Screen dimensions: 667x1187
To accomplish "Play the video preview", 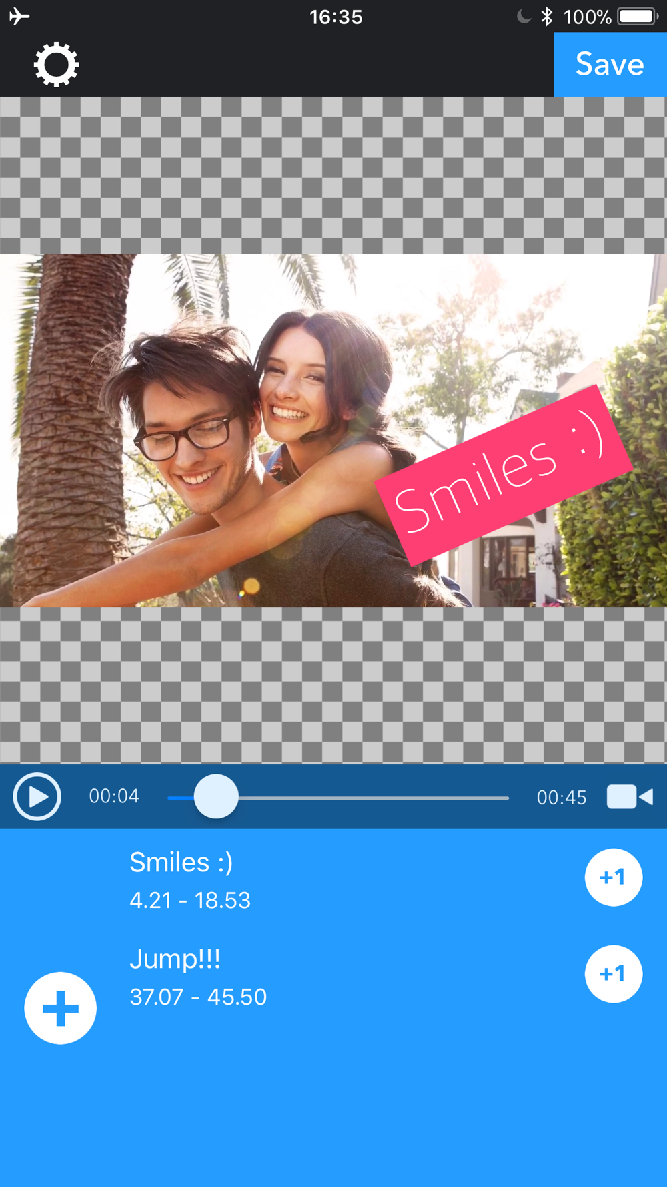I will coord(37,796).
